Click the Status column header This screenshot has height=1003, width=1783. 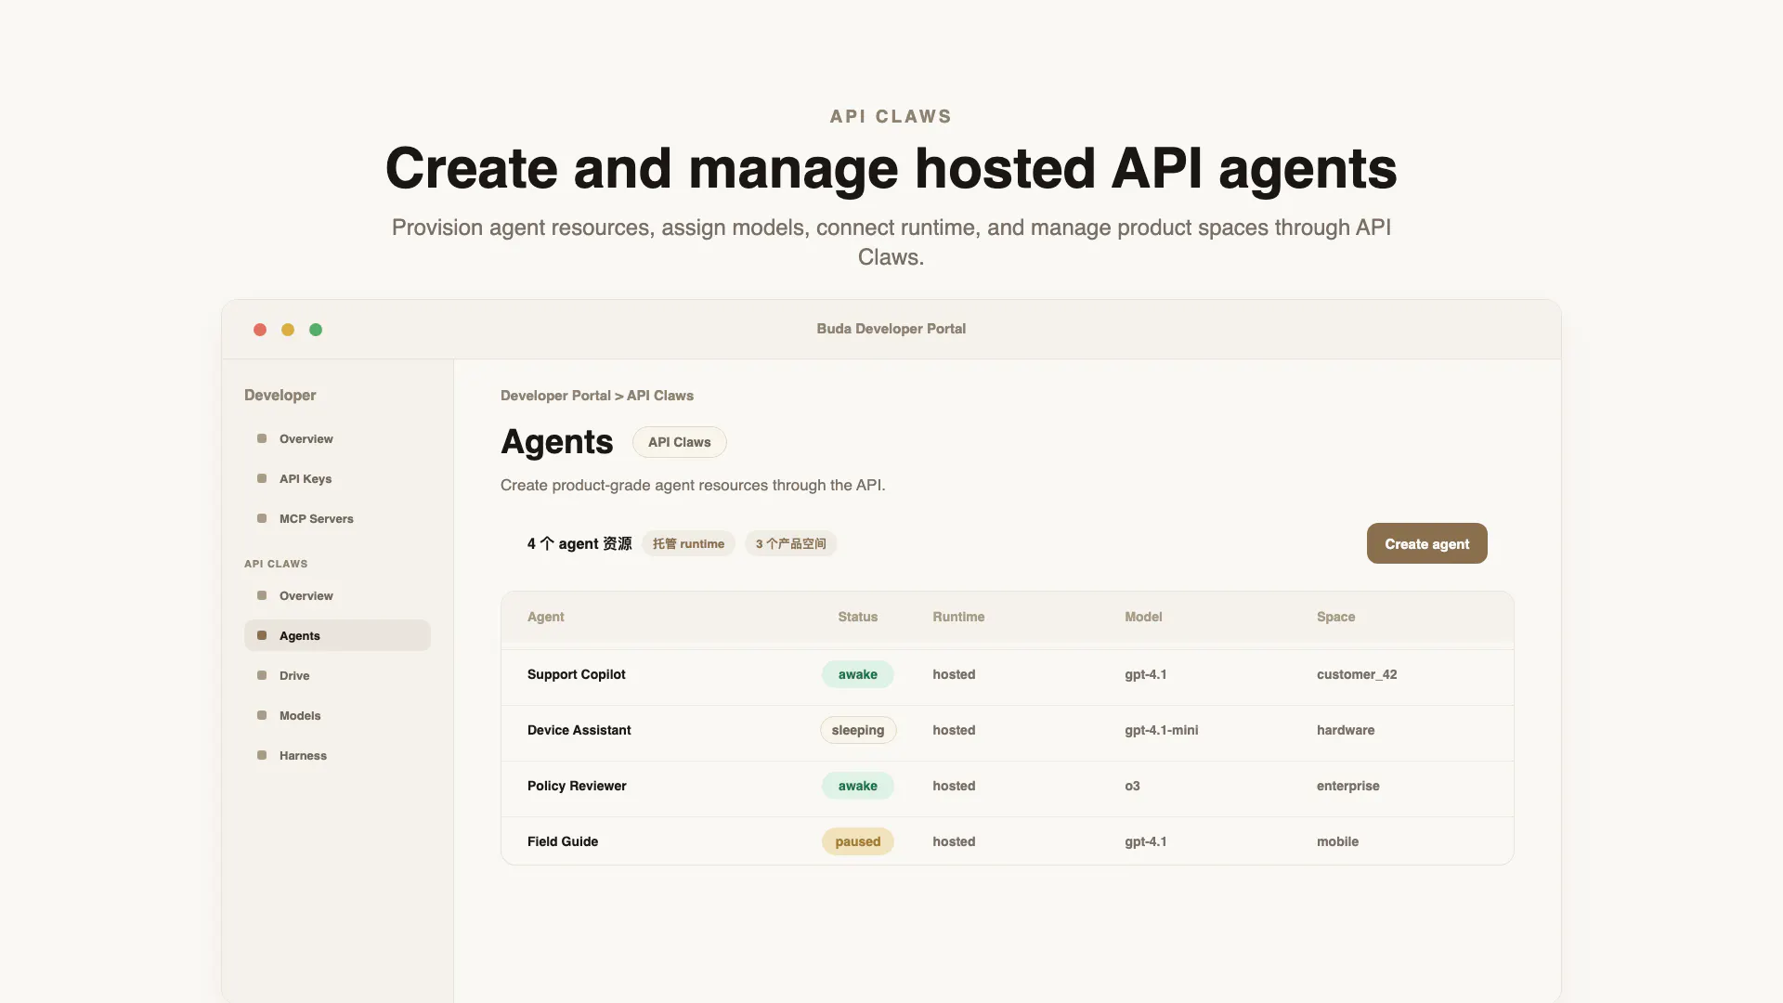pyautogui.click(x=857, y=617)
